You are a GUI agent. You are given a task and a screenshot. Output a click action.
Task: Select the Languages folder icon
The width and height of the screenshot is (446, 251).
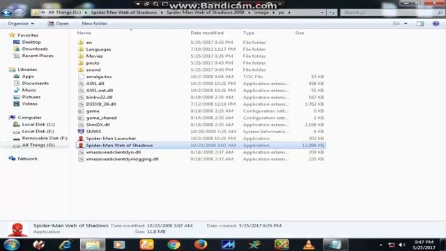tap(81, 50)
